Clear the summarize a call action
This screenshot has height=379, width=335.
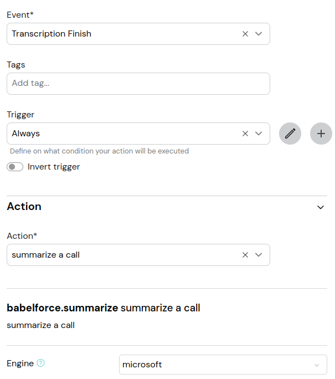tap(245, 255)
